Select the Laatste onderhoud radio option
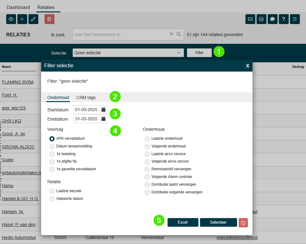This screenshot has width=306, height=244. 147,139
